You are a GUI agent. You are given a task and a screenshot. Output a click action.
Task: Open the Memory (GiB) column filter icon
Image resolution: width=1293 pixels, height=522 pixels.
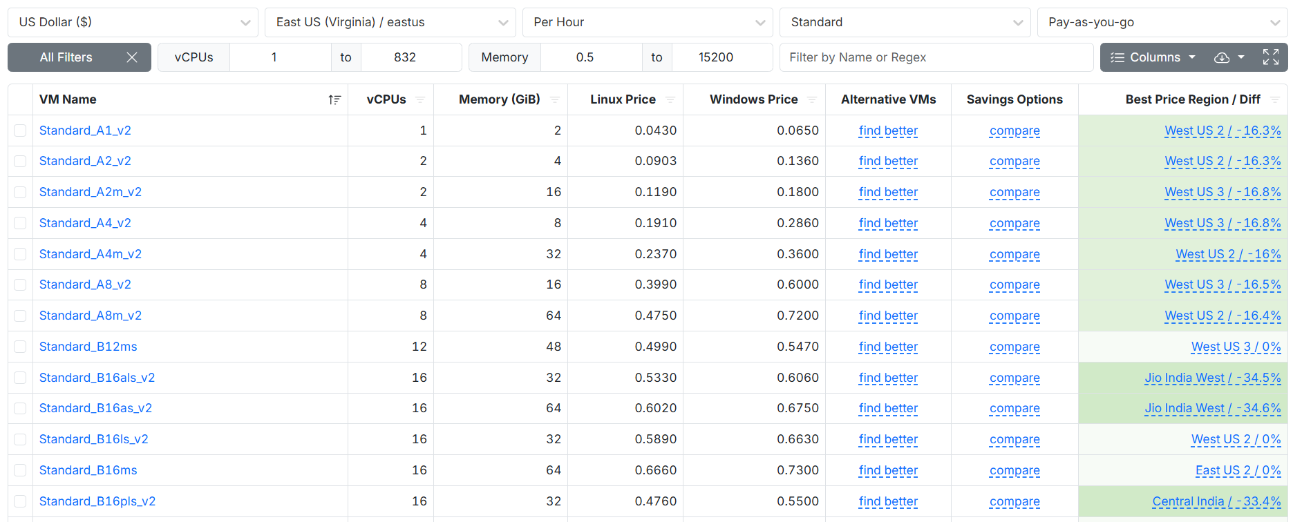tap(554, 99)
